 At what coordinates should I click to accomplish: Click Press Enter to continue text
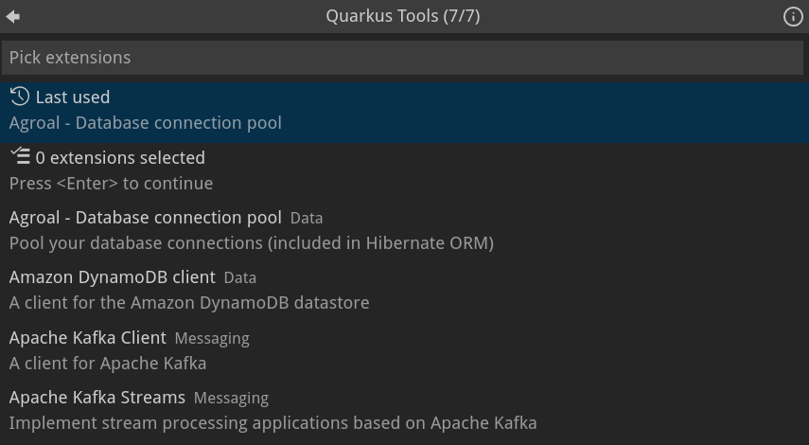coord(112,184)
